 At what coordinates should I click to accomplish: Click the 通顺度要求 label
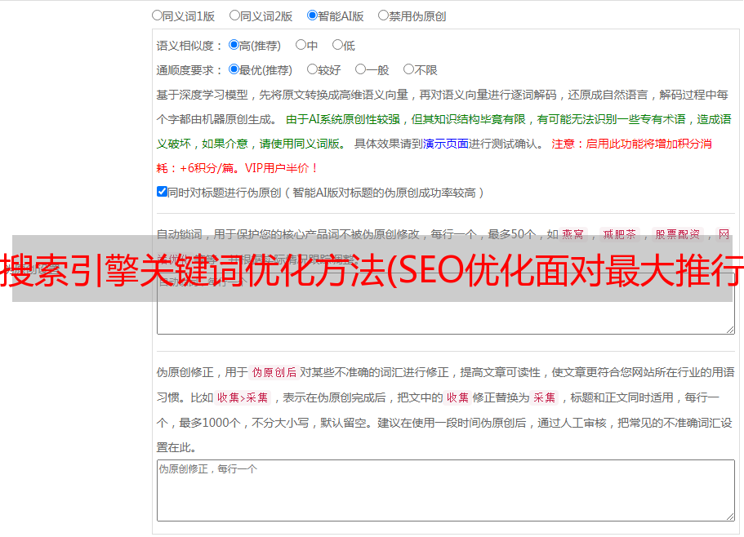(x=189, y=71)
